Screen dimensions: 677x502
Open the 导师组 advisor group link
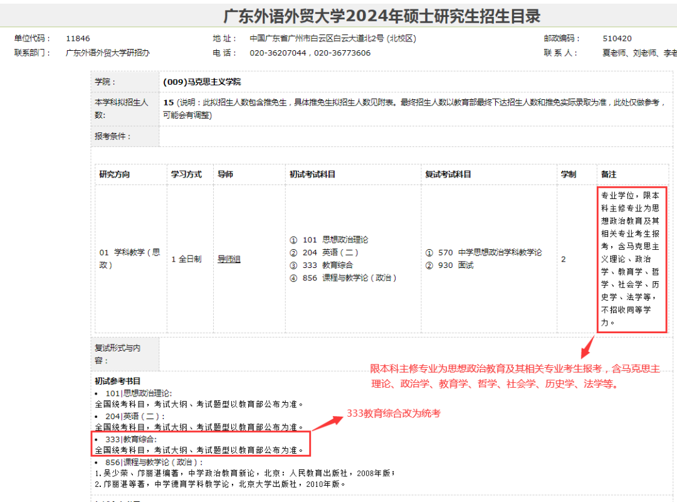point(229,259)
